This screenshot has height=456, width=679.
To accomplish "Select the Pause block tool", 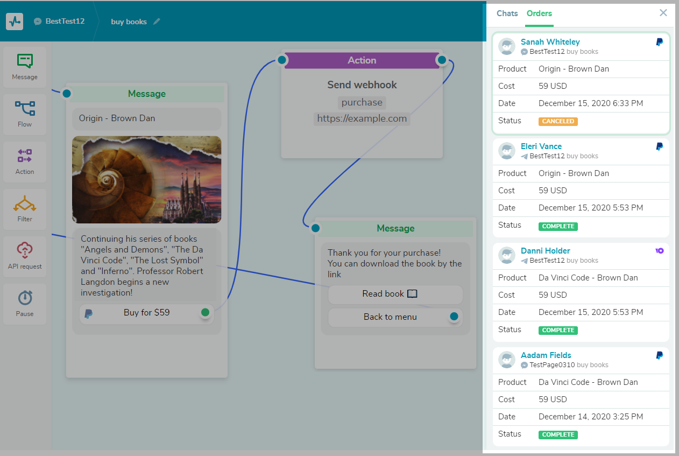I will click(25, 304).
